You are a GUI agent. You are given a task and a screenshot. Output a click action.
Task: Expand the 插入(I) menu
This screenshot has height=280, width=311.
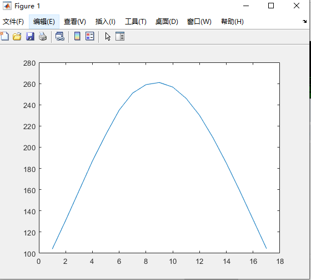tap(106, 22)
